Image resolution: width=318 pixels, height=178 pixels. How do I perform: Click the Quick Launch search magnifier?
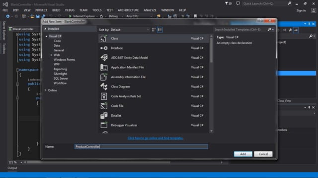[x=289, y=3]
